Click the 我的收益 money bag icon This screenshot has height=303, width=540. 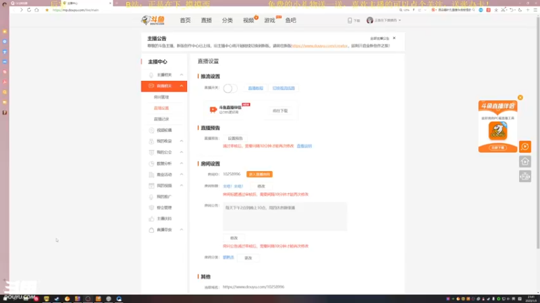point(151,141)
